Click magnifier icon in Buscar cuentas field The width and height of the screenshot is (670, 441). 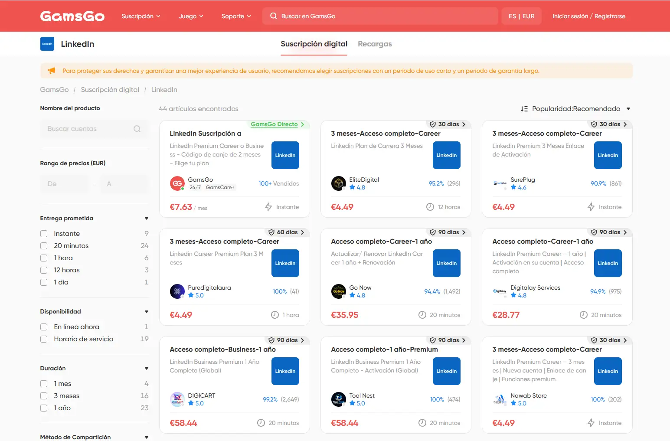[x=137, y=129]
